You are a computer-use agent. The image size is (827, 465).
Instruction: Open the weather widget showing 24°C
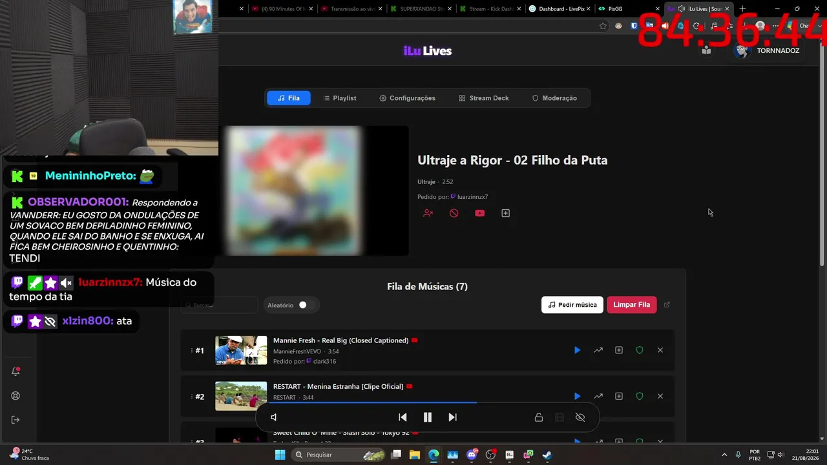point(29,455)
